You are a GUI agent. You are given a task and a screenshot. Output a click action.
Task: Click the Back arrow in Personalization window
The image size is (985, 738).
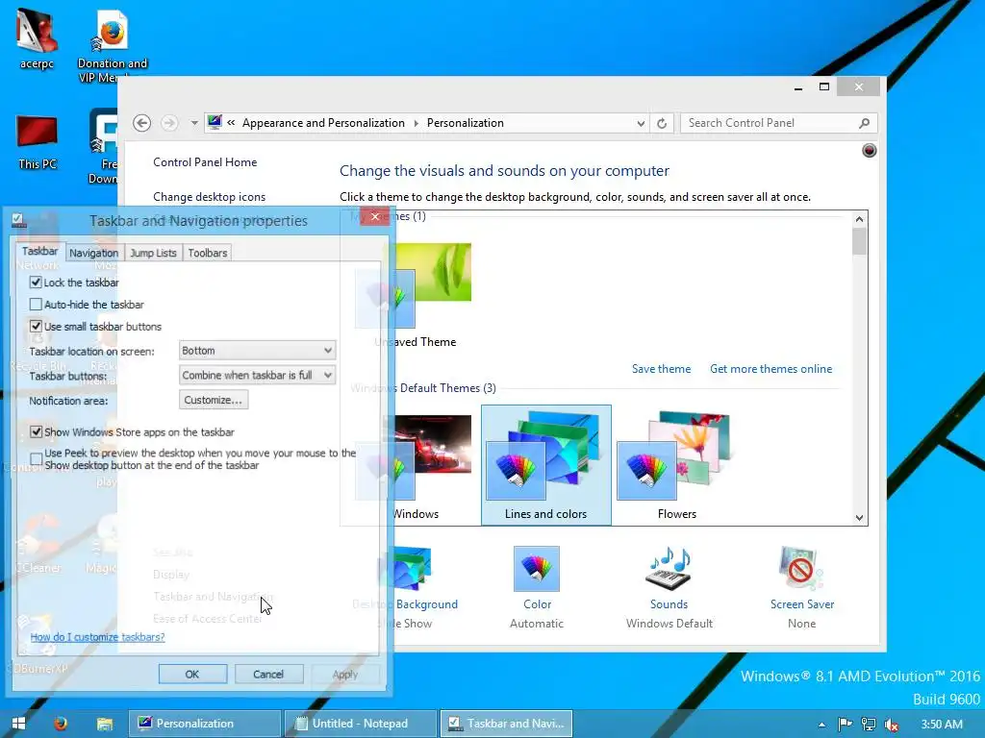point(142,123)
